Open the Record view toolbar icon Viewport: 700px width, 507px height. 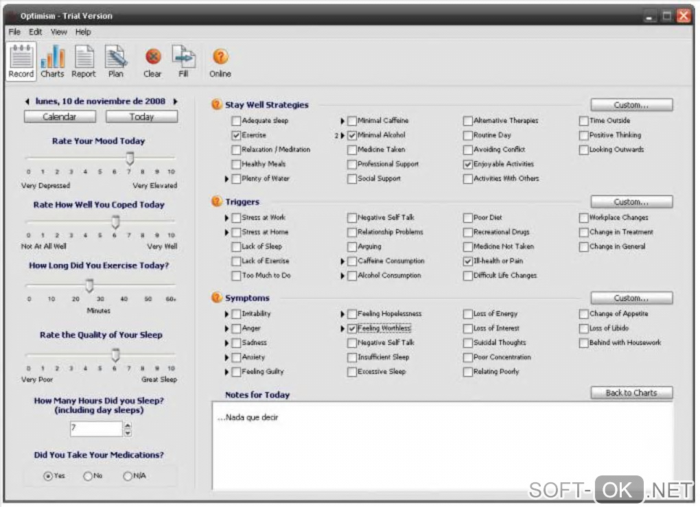tap(21, 62)
